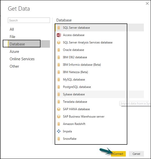Select 'Access database' entry text
The image size is (151, 159).
click(74, 35)
